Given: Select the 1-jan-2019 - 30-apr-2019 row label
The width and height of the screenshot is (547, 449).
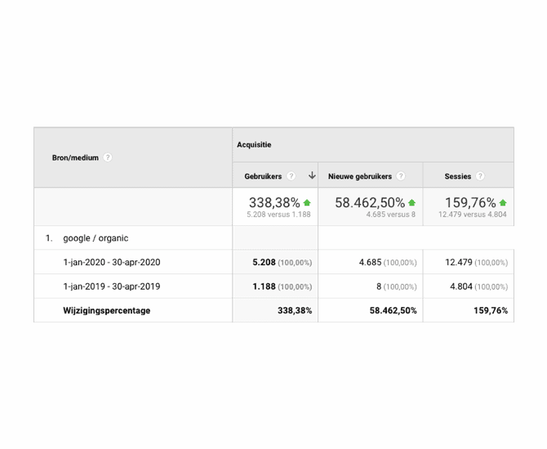Looking at the screenshot, I should click(112, 287).
